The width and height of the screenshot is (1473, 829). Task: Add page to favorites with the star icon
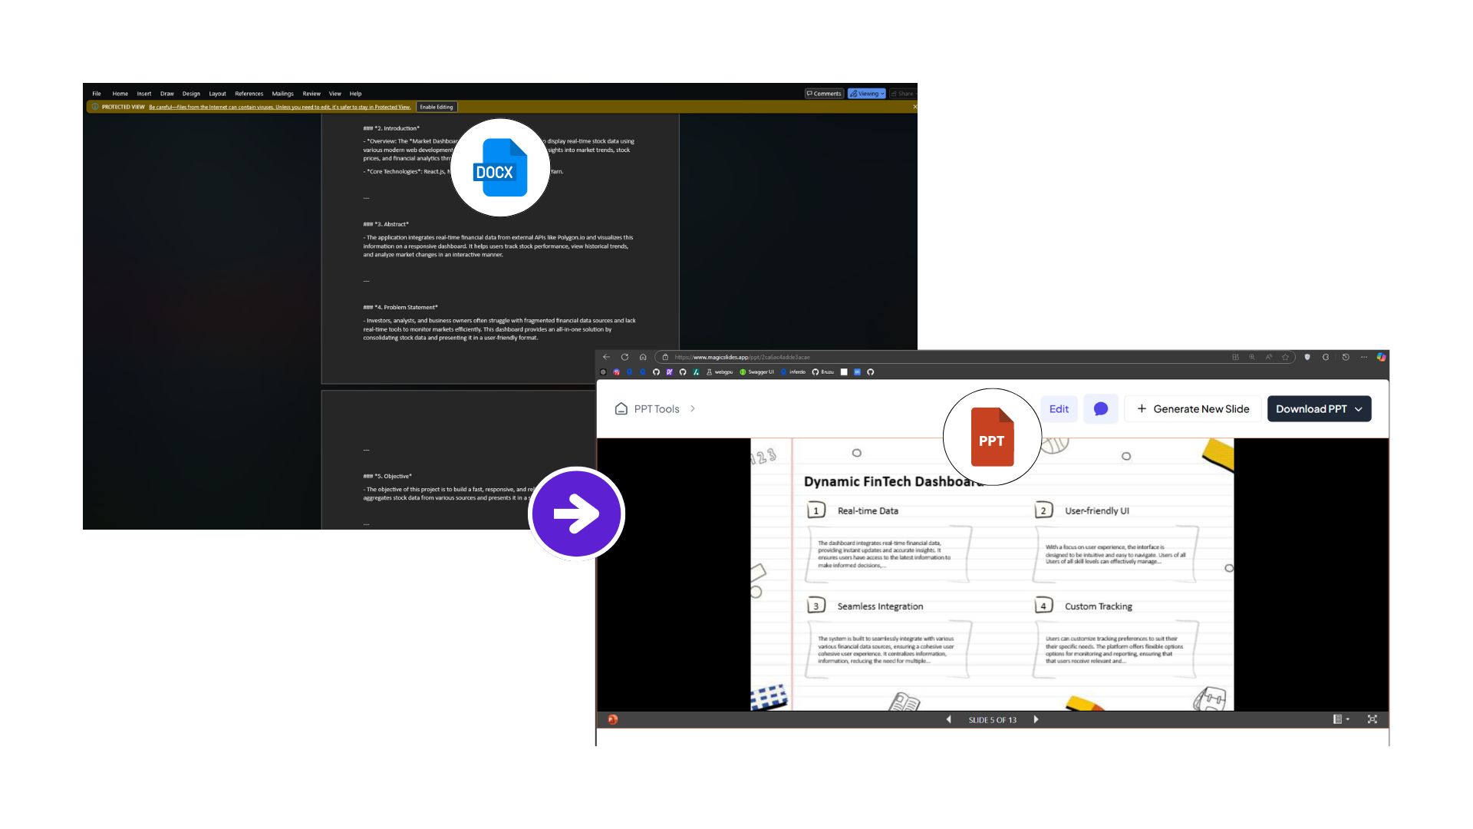pyautogui.click(x=1286, y=358)
